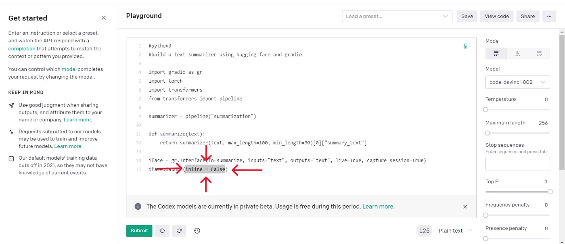This screenshot has width=565, height=244.
Task: Adjust the Temperature slider
Action: click(517, 110)
